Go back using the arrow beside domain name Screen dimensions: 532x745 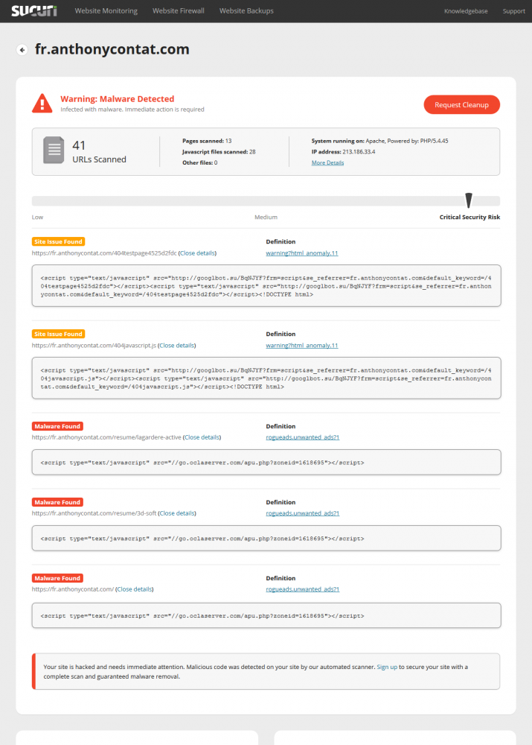(22, 49)
